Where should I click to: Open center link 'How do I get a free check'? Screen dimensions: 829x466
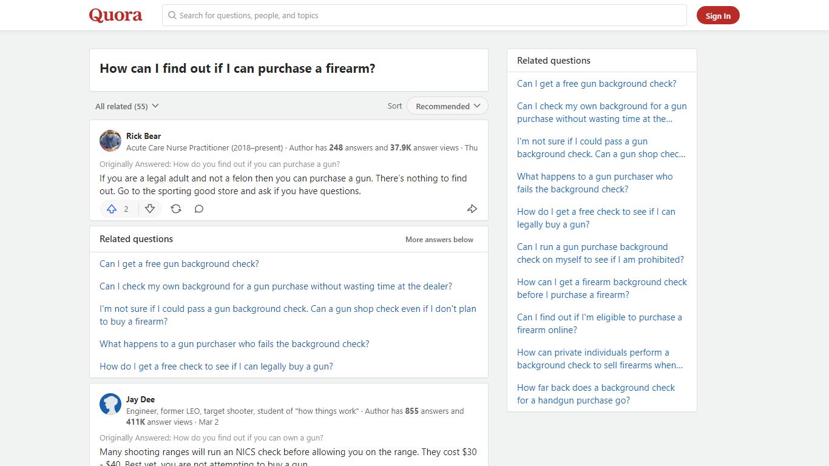click(216, 366)
